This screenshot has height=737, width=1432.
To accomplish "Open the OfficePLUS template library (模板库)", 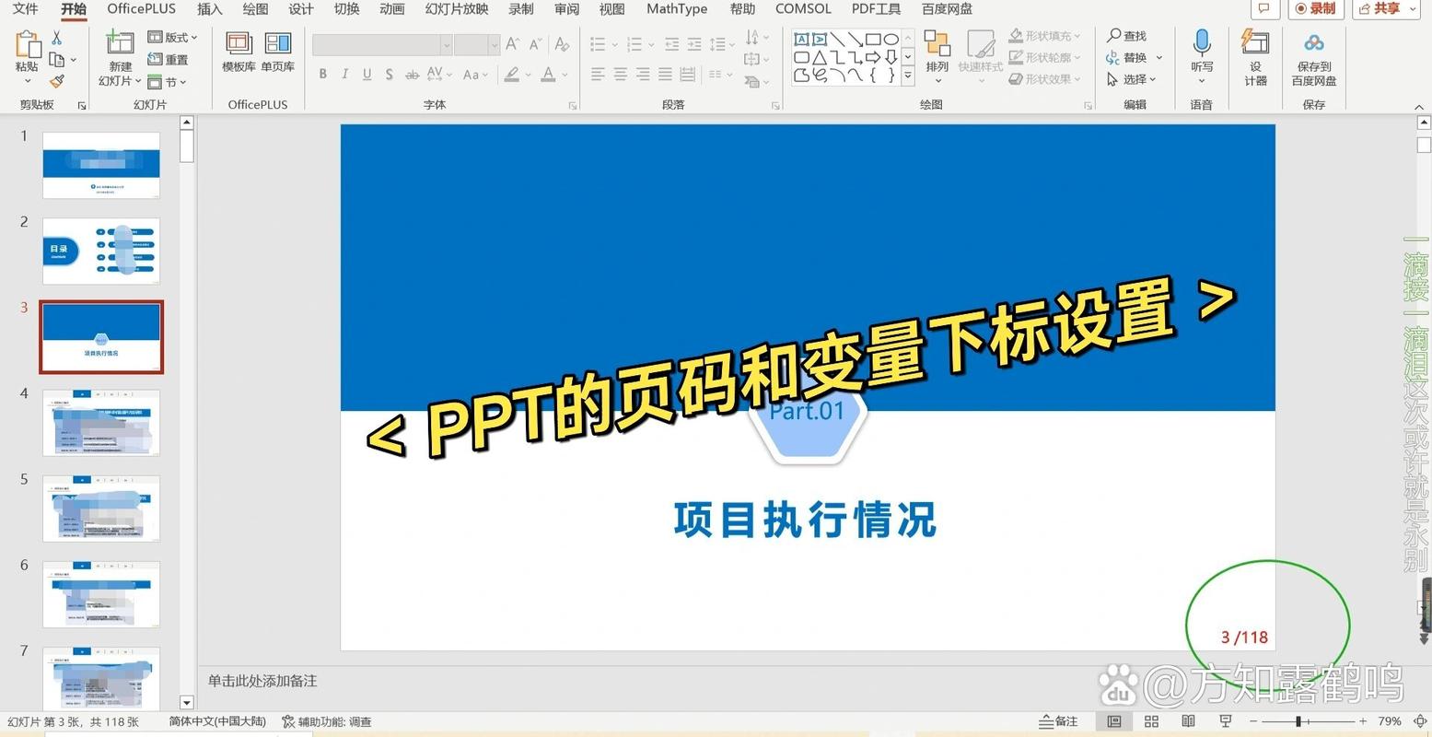I will pos(239,53).
